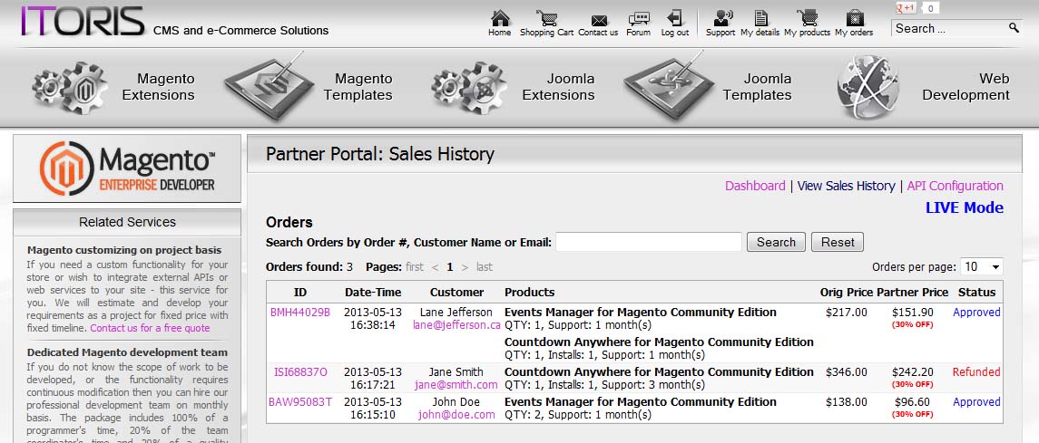The height and width of the screenshot is (443, 1039).
Task: Open the Joomla Templates menu label
Action: tap(758, 87)
